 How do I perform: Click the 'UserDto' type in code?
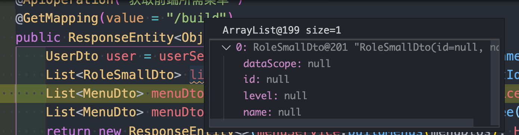tap(72, 56)
